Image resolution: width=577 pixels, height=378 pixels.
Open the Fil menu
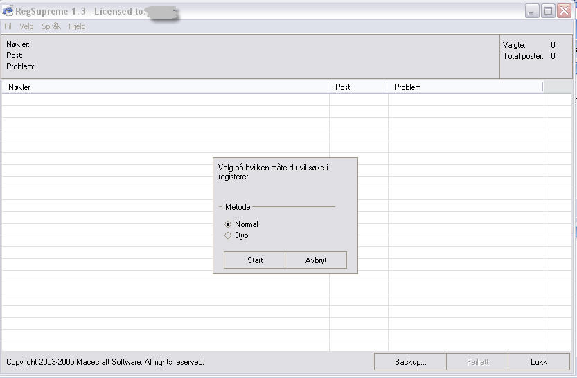pyautogui.click(x=8, y=26)
